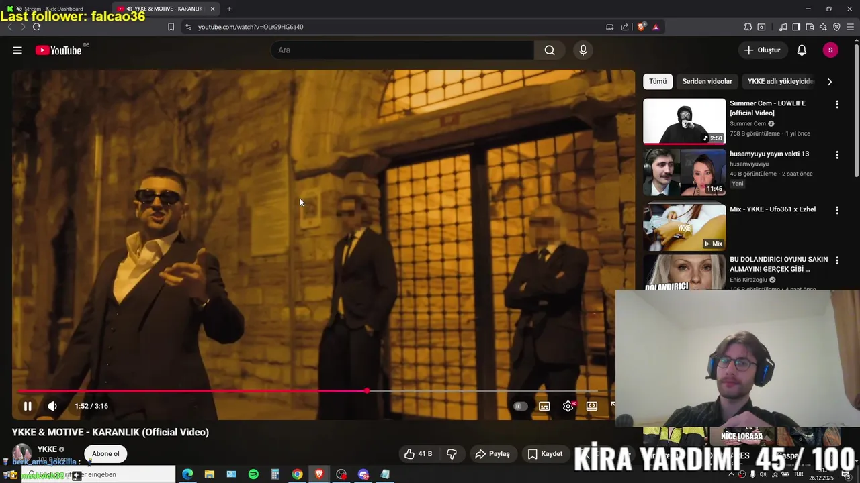Click the YouTube search magnifier button
Image resolution: width=860 pixels, height=483 pixels.
tap(550, 50)
